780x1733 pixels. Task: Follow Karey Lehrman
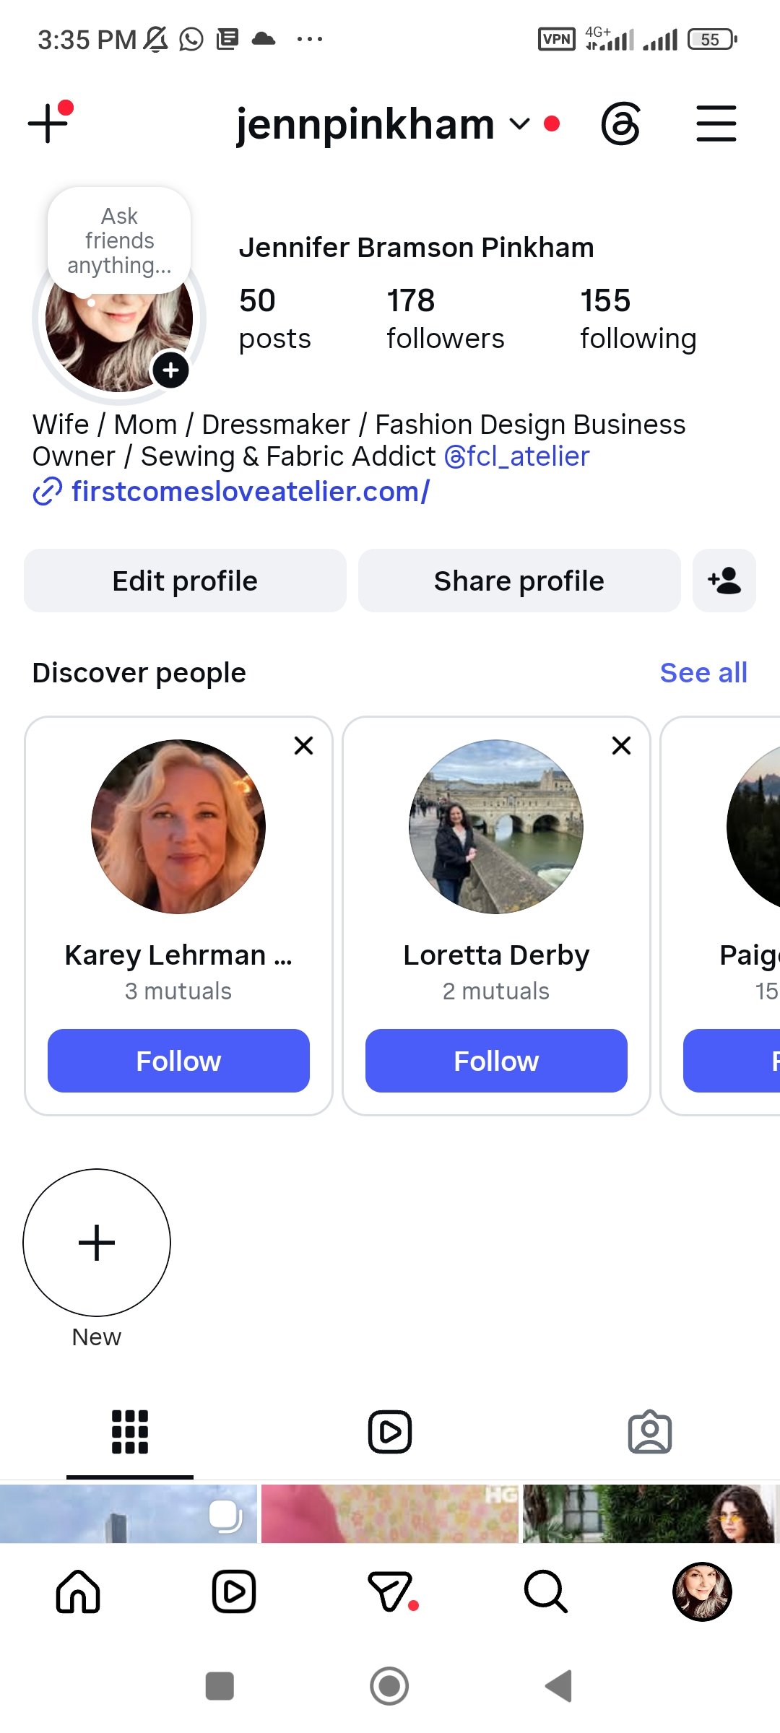tap(178, 1061)
